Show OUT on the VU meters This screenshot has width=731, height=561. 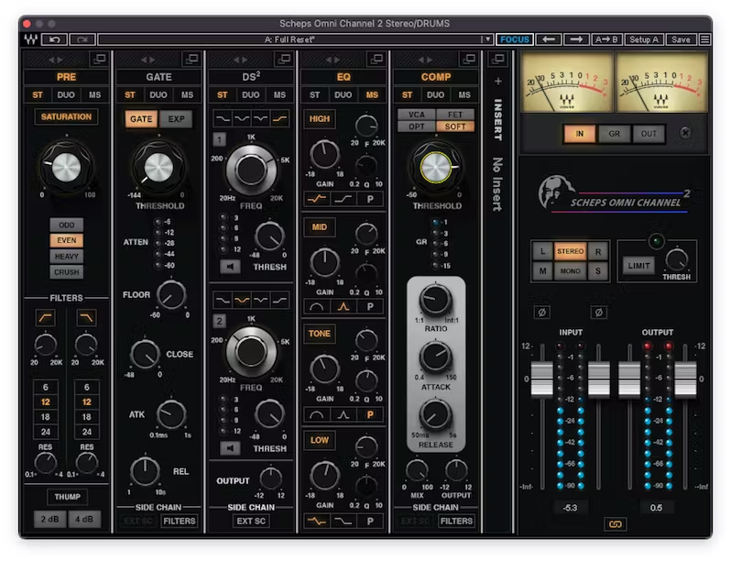tap(649, 134)
